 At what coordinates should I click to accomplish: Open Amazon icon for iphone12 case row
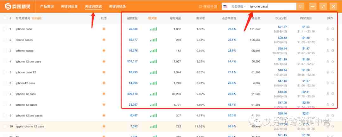(x=327, y=83)
